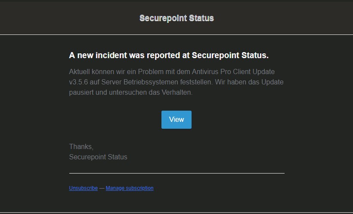The height and width of the screenshot is (214, 353).
Task: Click "Antivirus Pro Client Update" in the paragraph
Action: [x=233, y=71]
